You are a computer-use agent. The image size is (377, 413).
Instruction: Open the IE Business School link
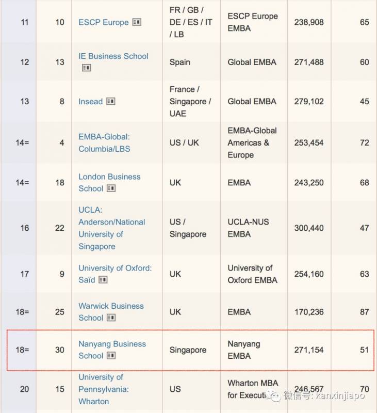(113, 56)
